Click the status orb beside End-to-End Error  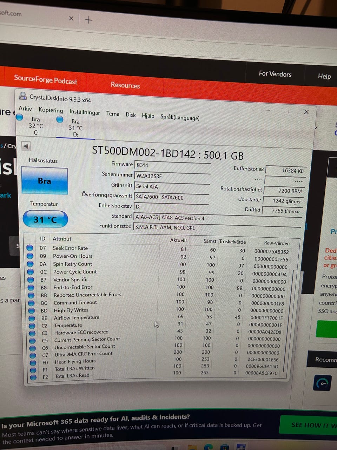click(x=31, y=287)
